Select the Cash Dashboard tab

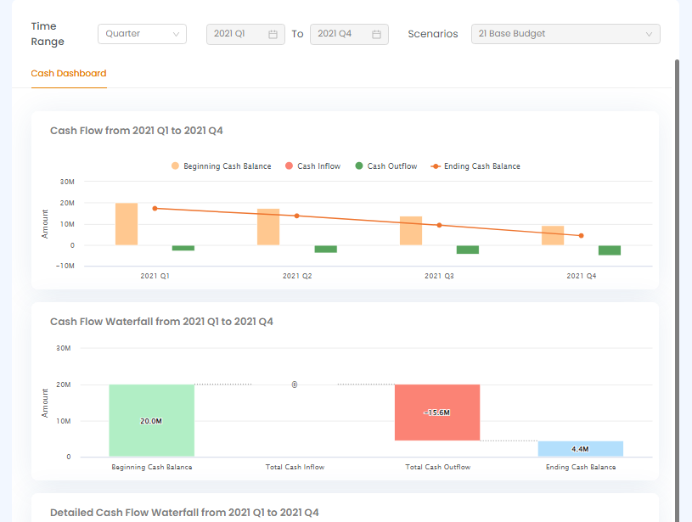pyautogui.click(x=69, y=74)
